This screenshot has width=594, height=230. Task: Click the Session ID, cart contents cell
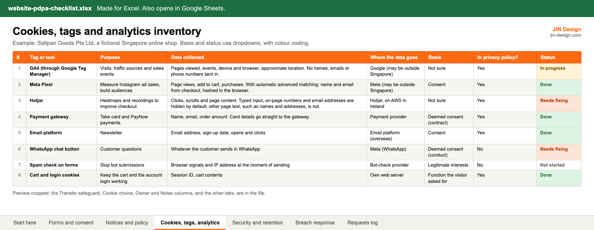[267, 178]
